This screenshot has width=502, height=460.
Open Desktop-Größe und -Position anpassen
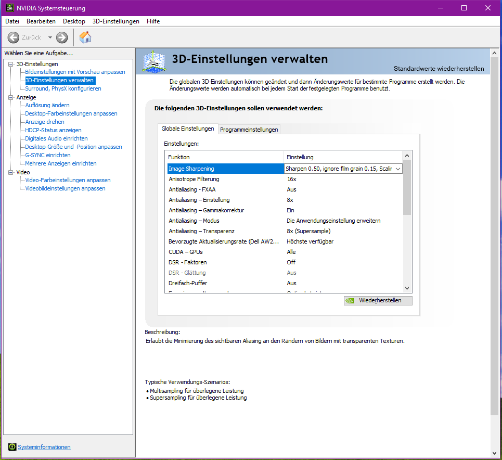coord(73,147)
